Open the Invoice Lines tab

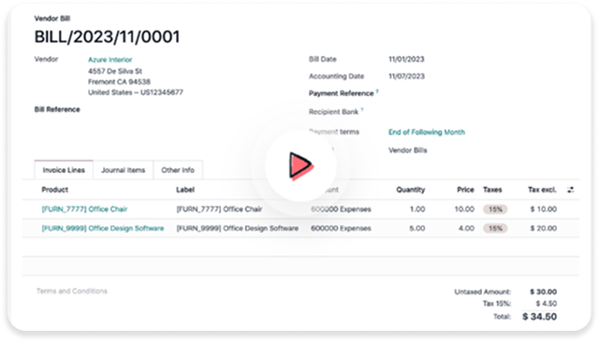click(x=64, y=170)
